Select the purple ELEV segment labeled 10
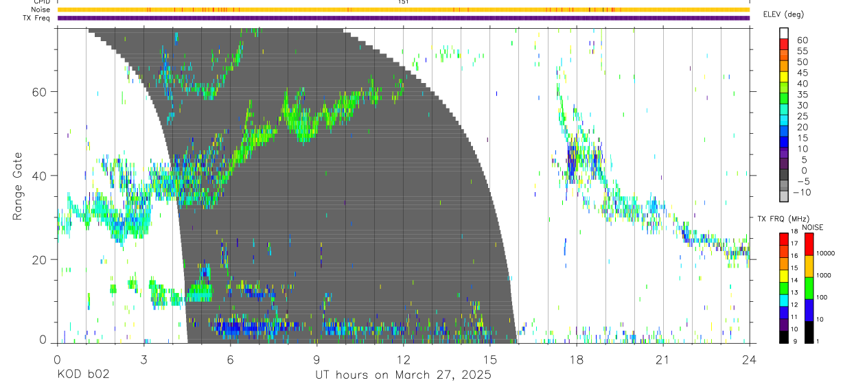 point(784,153)
